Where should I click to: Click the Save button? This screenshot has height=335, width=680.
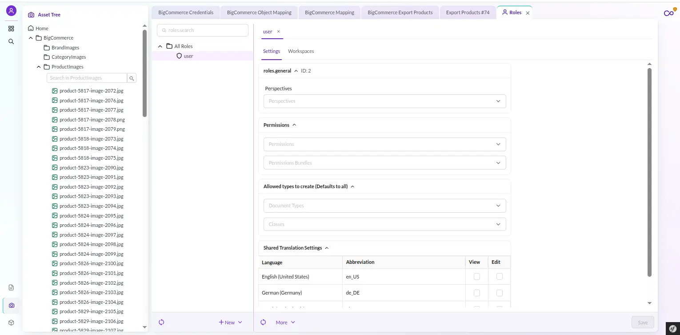pyautogui.click(x=643, y=322)
